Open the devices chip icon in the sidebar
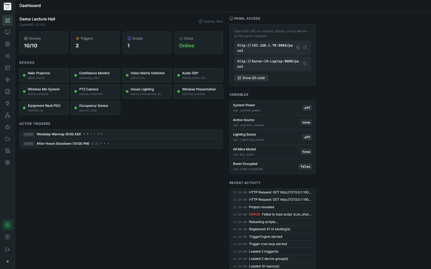The image size is (431, 269). (x=8, y=44)
